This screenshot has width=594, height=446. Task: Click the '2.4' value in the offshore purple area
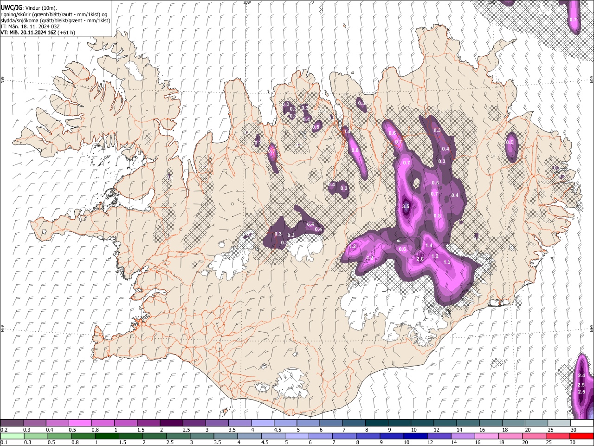(581, 376)
